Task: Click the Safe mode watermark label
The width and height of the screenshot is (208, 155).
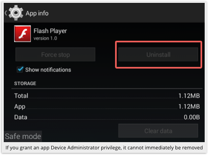Action: (23, 136)
